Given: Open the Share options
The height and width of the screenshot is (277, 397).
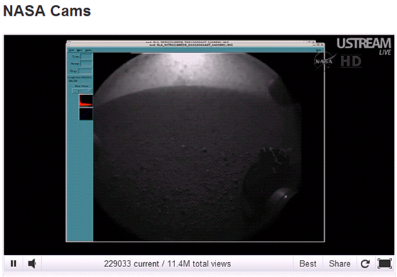Looking at the screenshot, I should click(x=340, y=264).
